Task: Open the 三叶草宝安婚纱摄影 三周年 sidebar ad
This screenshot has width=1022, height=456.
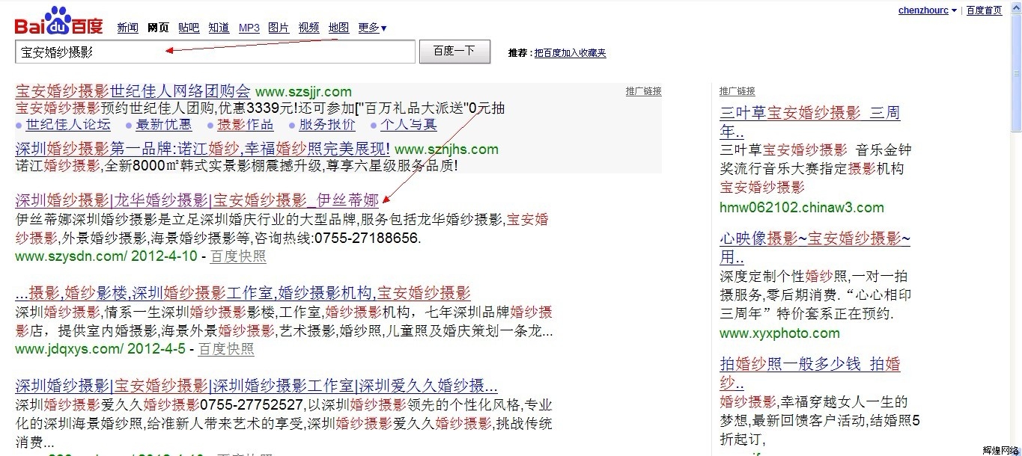Action: point(810,123)
